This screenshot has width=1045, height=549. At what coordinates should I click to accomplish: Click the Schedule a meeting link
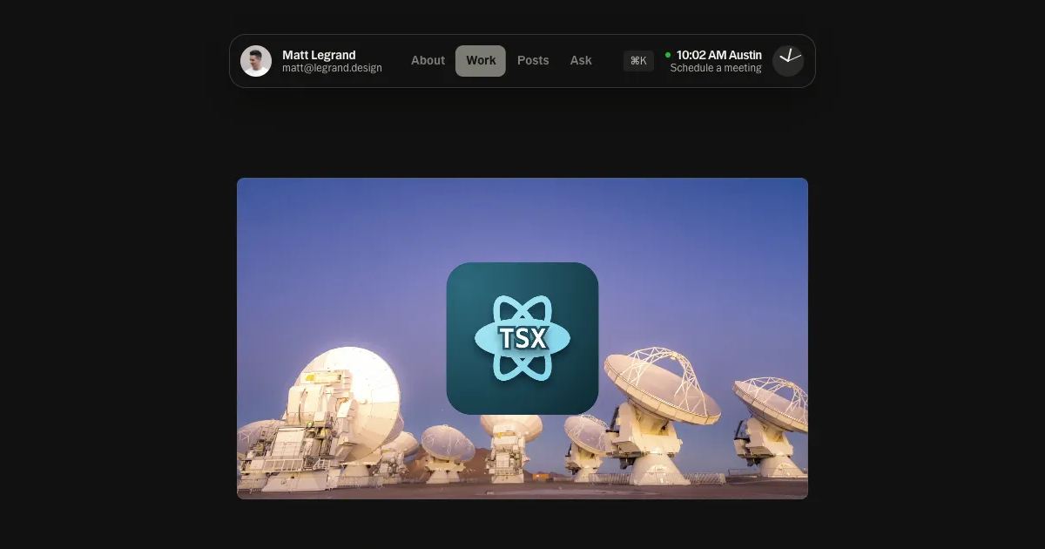tap(716, 68)
